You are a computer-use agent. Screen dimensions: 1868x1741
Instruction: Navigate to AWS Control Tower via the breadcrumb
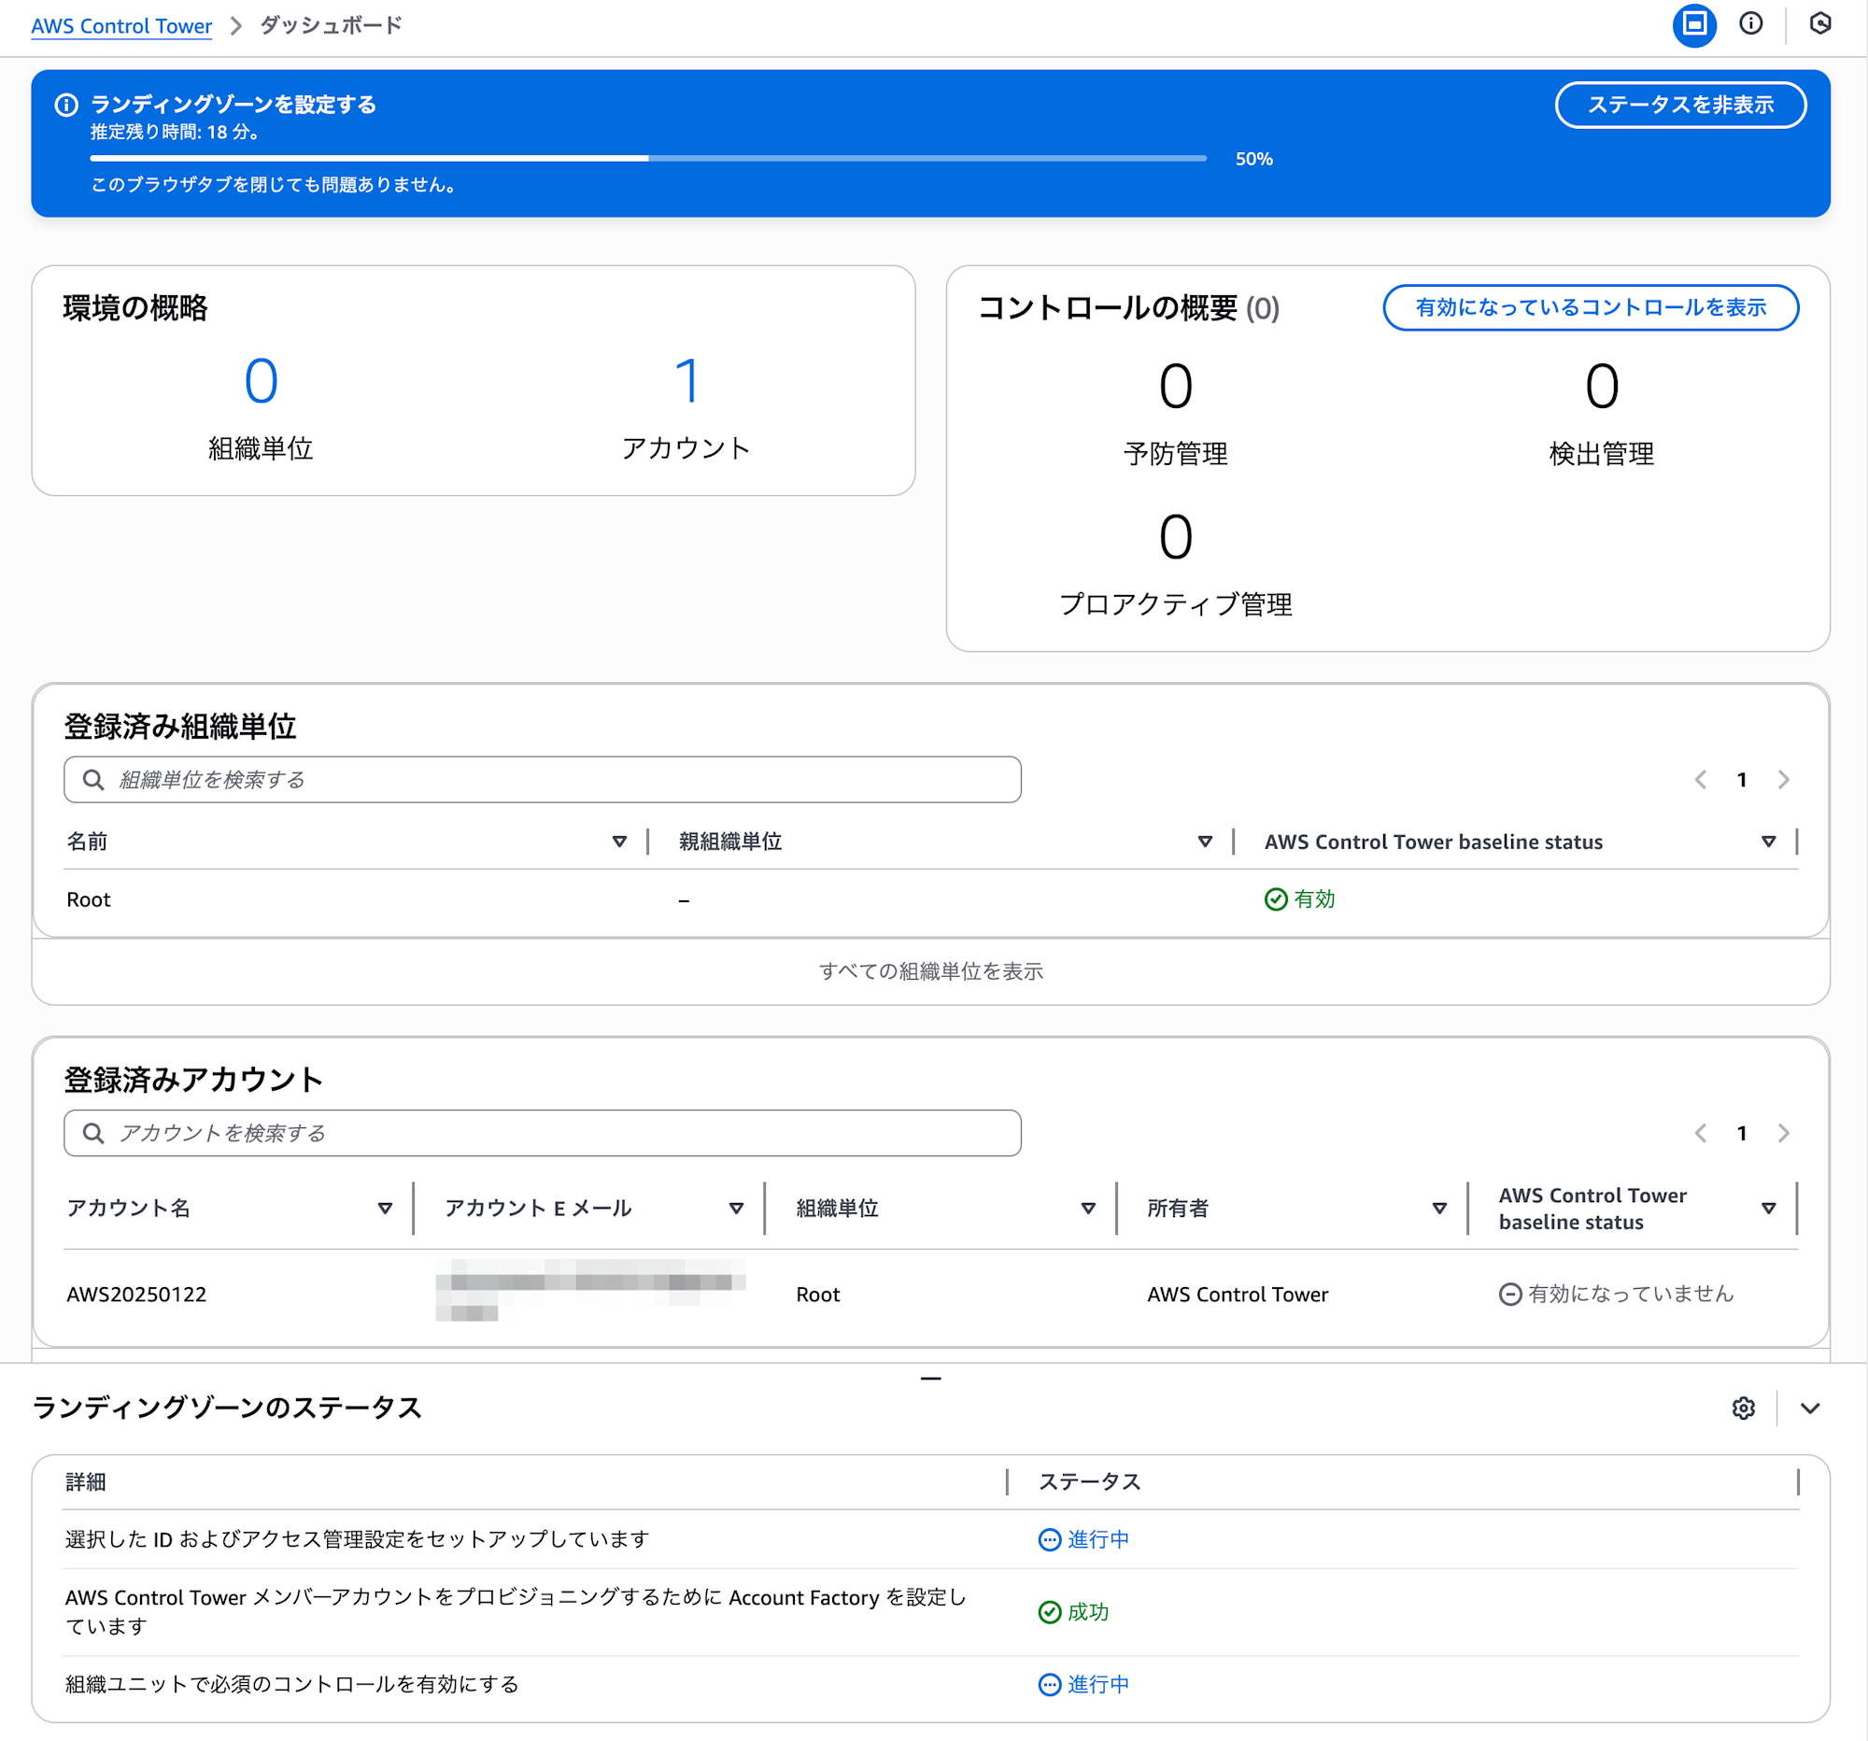pos(121,25)
